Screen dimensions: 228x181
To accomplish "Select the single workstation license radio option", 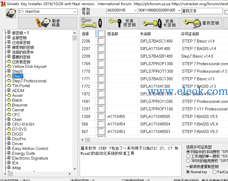I will [x=188, y=156].
